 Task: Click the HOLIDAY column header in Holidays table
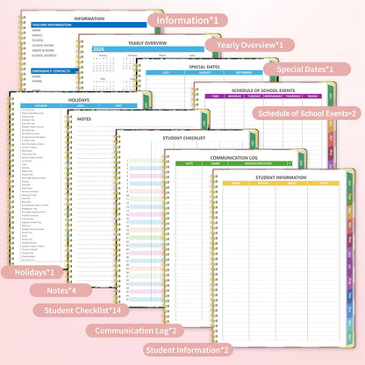coord(40,105)
